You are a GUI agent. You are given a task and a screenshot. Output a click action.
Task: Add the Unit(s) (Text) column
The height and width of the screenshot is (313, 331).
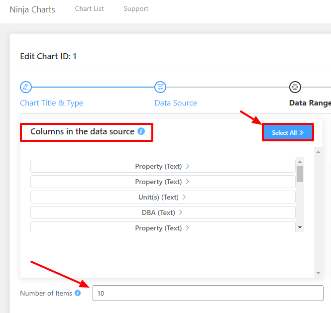162,197
